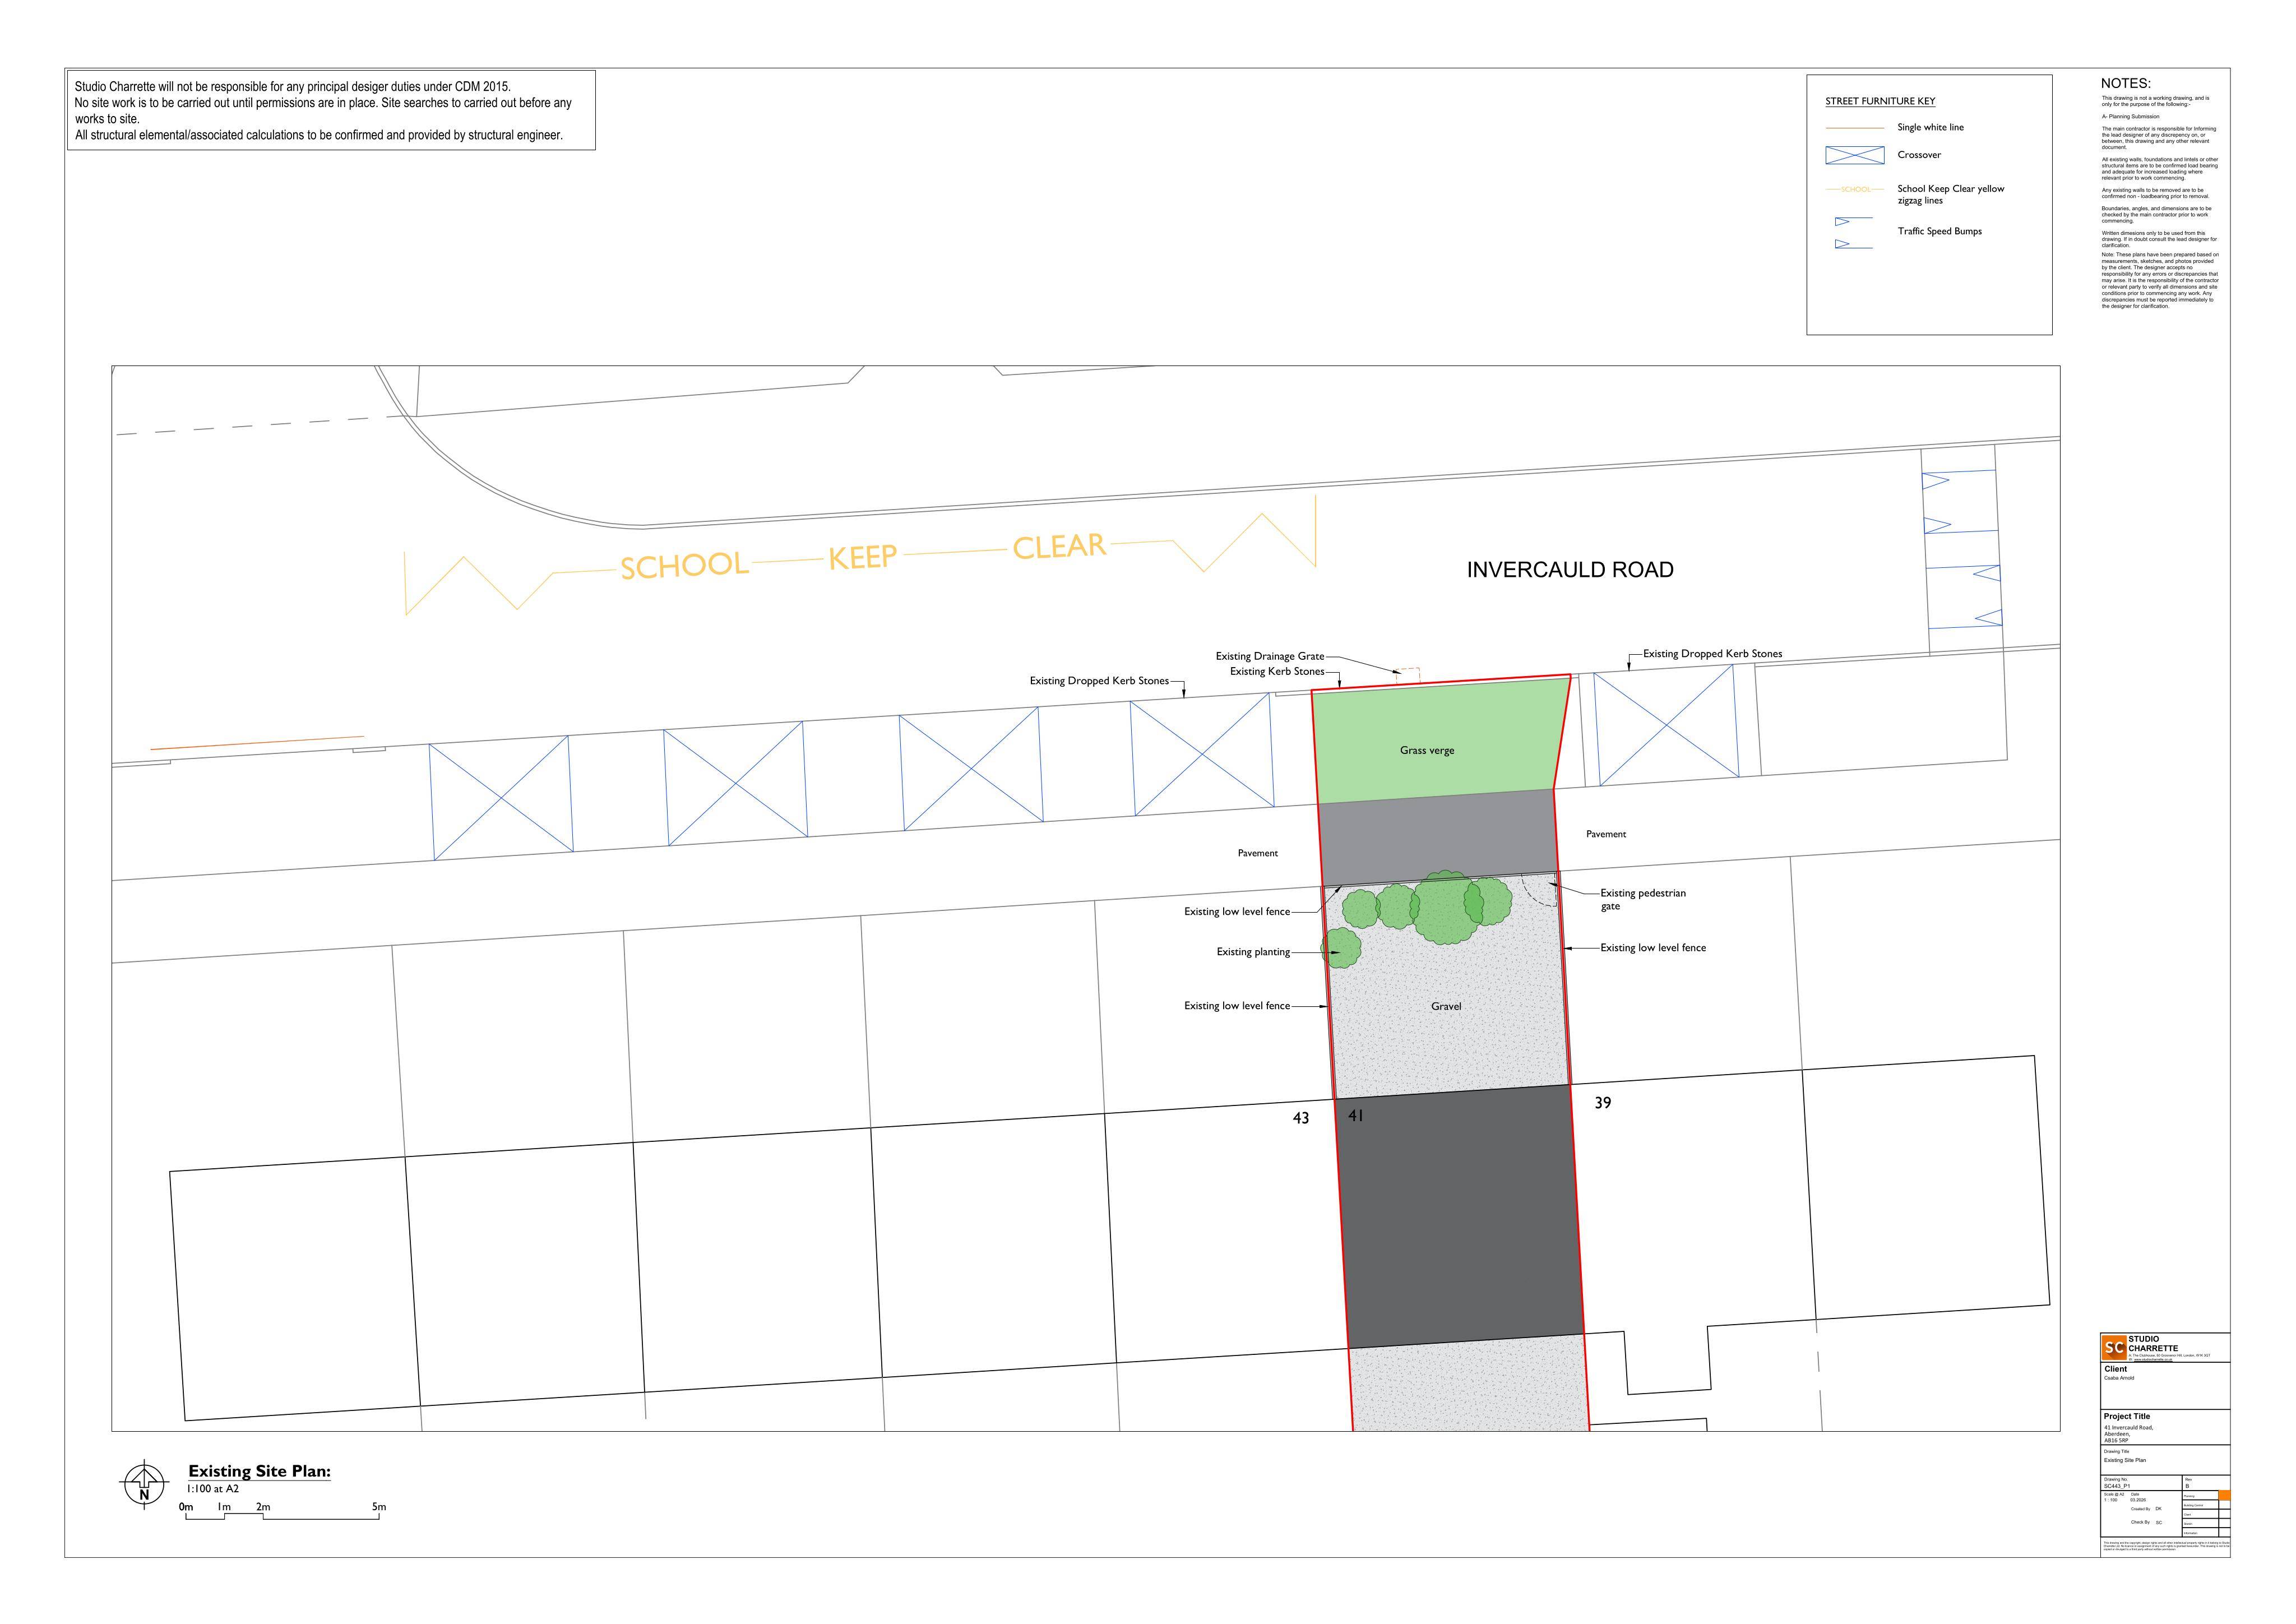Click the drawing number 'SC443_P1'
Image resolution: width=2296 pixels, height=1624 pixels.
2117,1487
